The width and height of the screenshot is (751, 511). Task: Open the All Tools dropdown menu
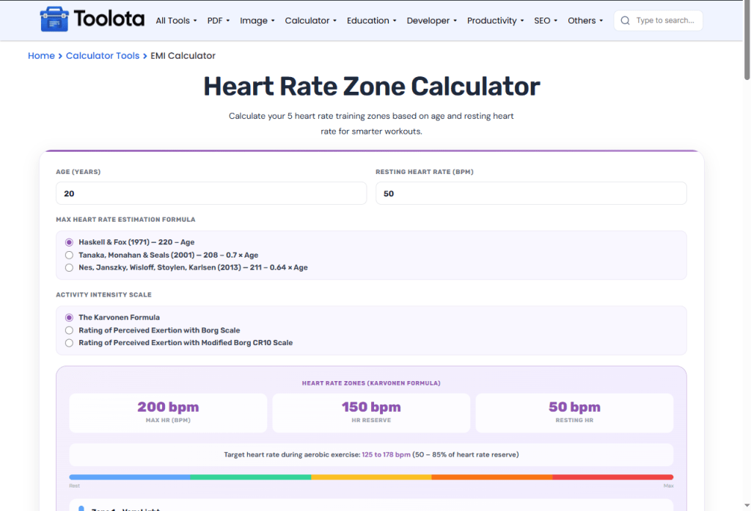(176, 21)
